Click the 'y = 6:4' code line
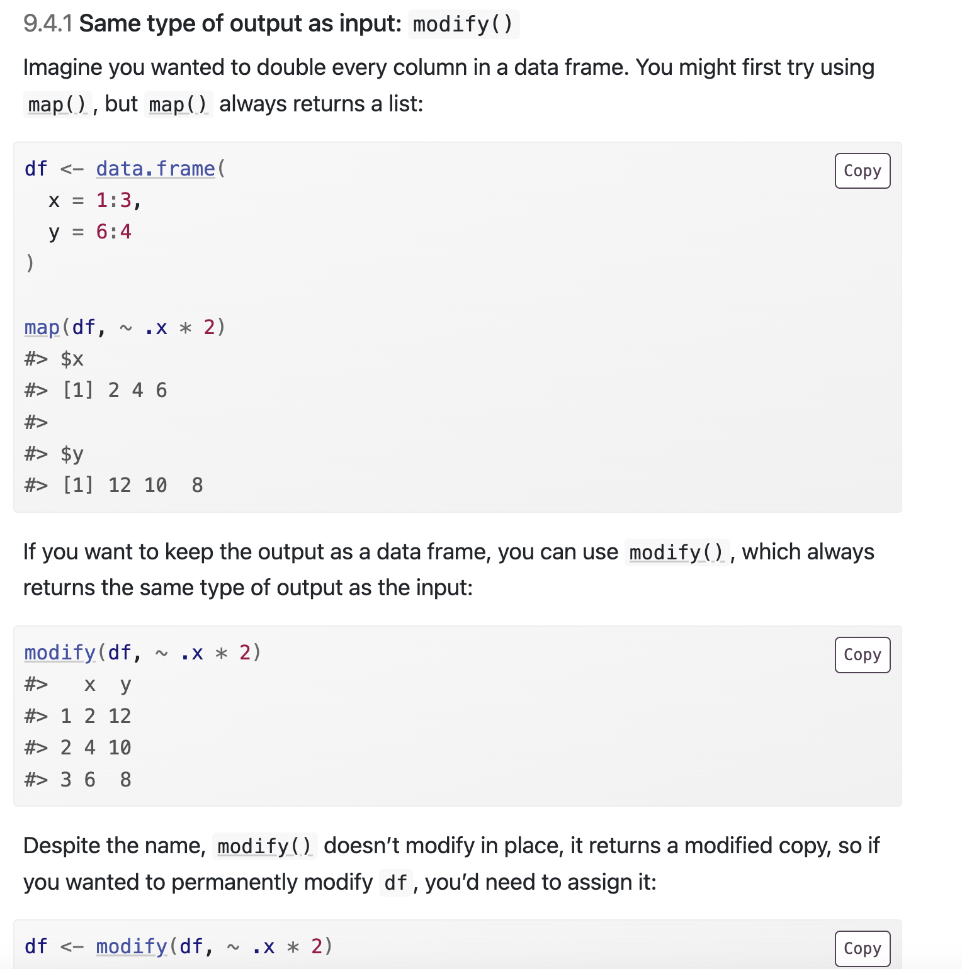The image size is (962, 969). point(90,232)
